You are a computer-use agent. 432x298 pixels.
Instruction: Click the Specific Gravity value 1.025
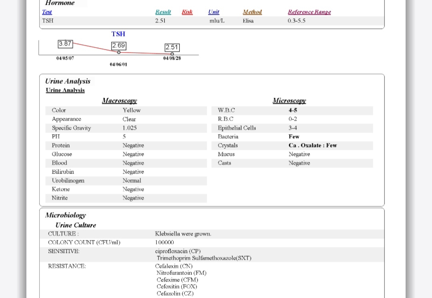[x=130, y=128]
